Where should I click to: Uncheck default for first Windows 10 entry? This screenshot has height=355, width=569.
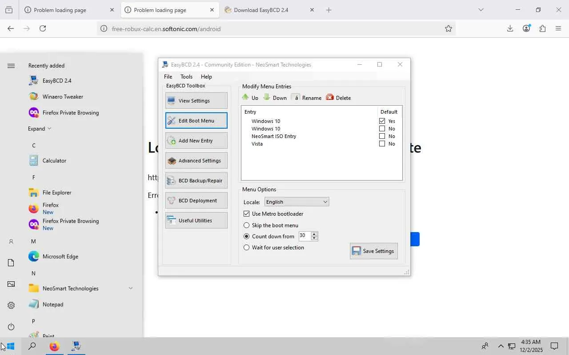point(382,121)
